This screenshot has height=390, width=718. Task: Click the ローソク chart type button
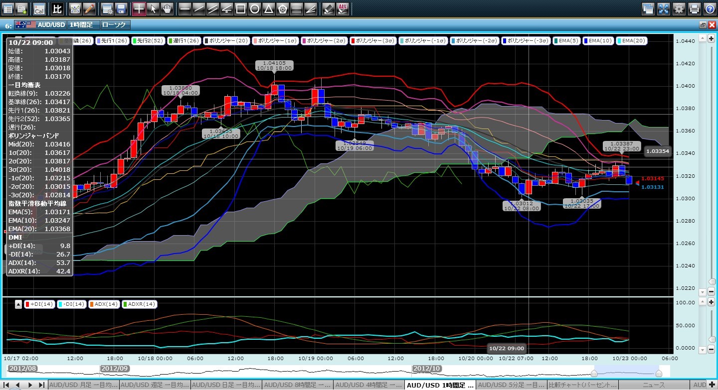(x=115, y=25)
